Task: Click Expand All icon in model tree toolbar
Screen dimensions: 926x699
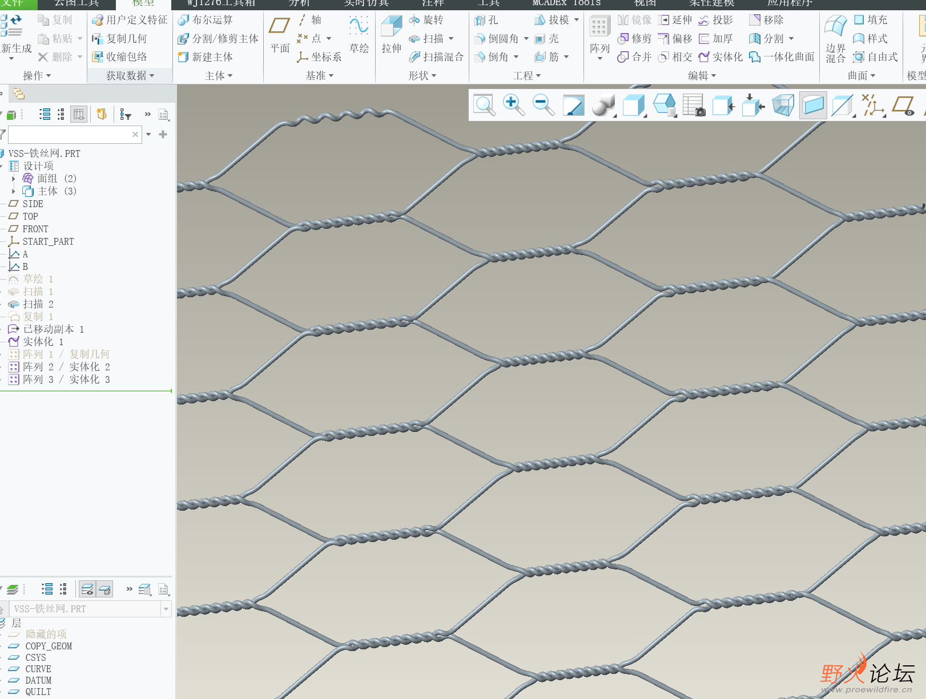Action: coord(45,115)
